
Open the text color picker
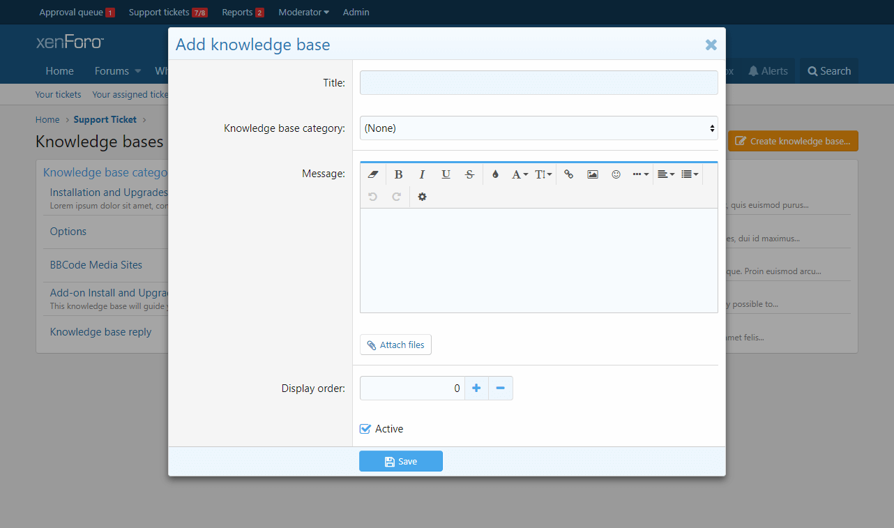[495, 174]
